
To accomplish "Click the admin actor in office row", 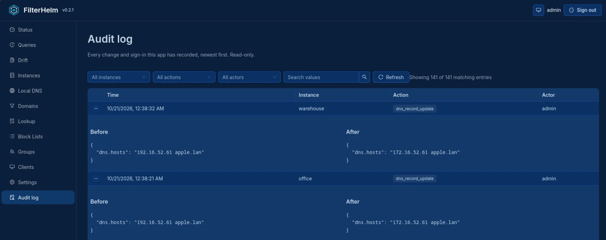I will pyautogui.click(x=549, y=178).
